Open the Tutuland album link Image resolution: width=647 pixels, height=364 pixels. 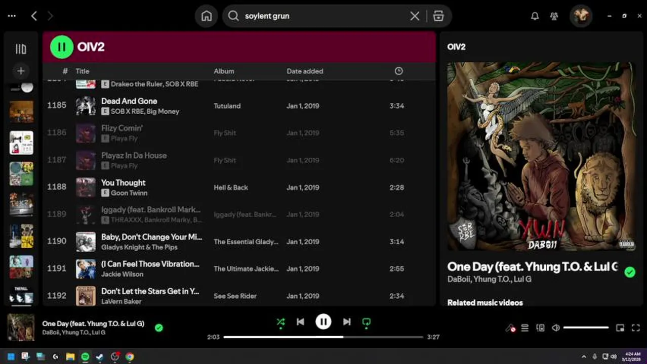pyautogui.click(x=227, y=106)
